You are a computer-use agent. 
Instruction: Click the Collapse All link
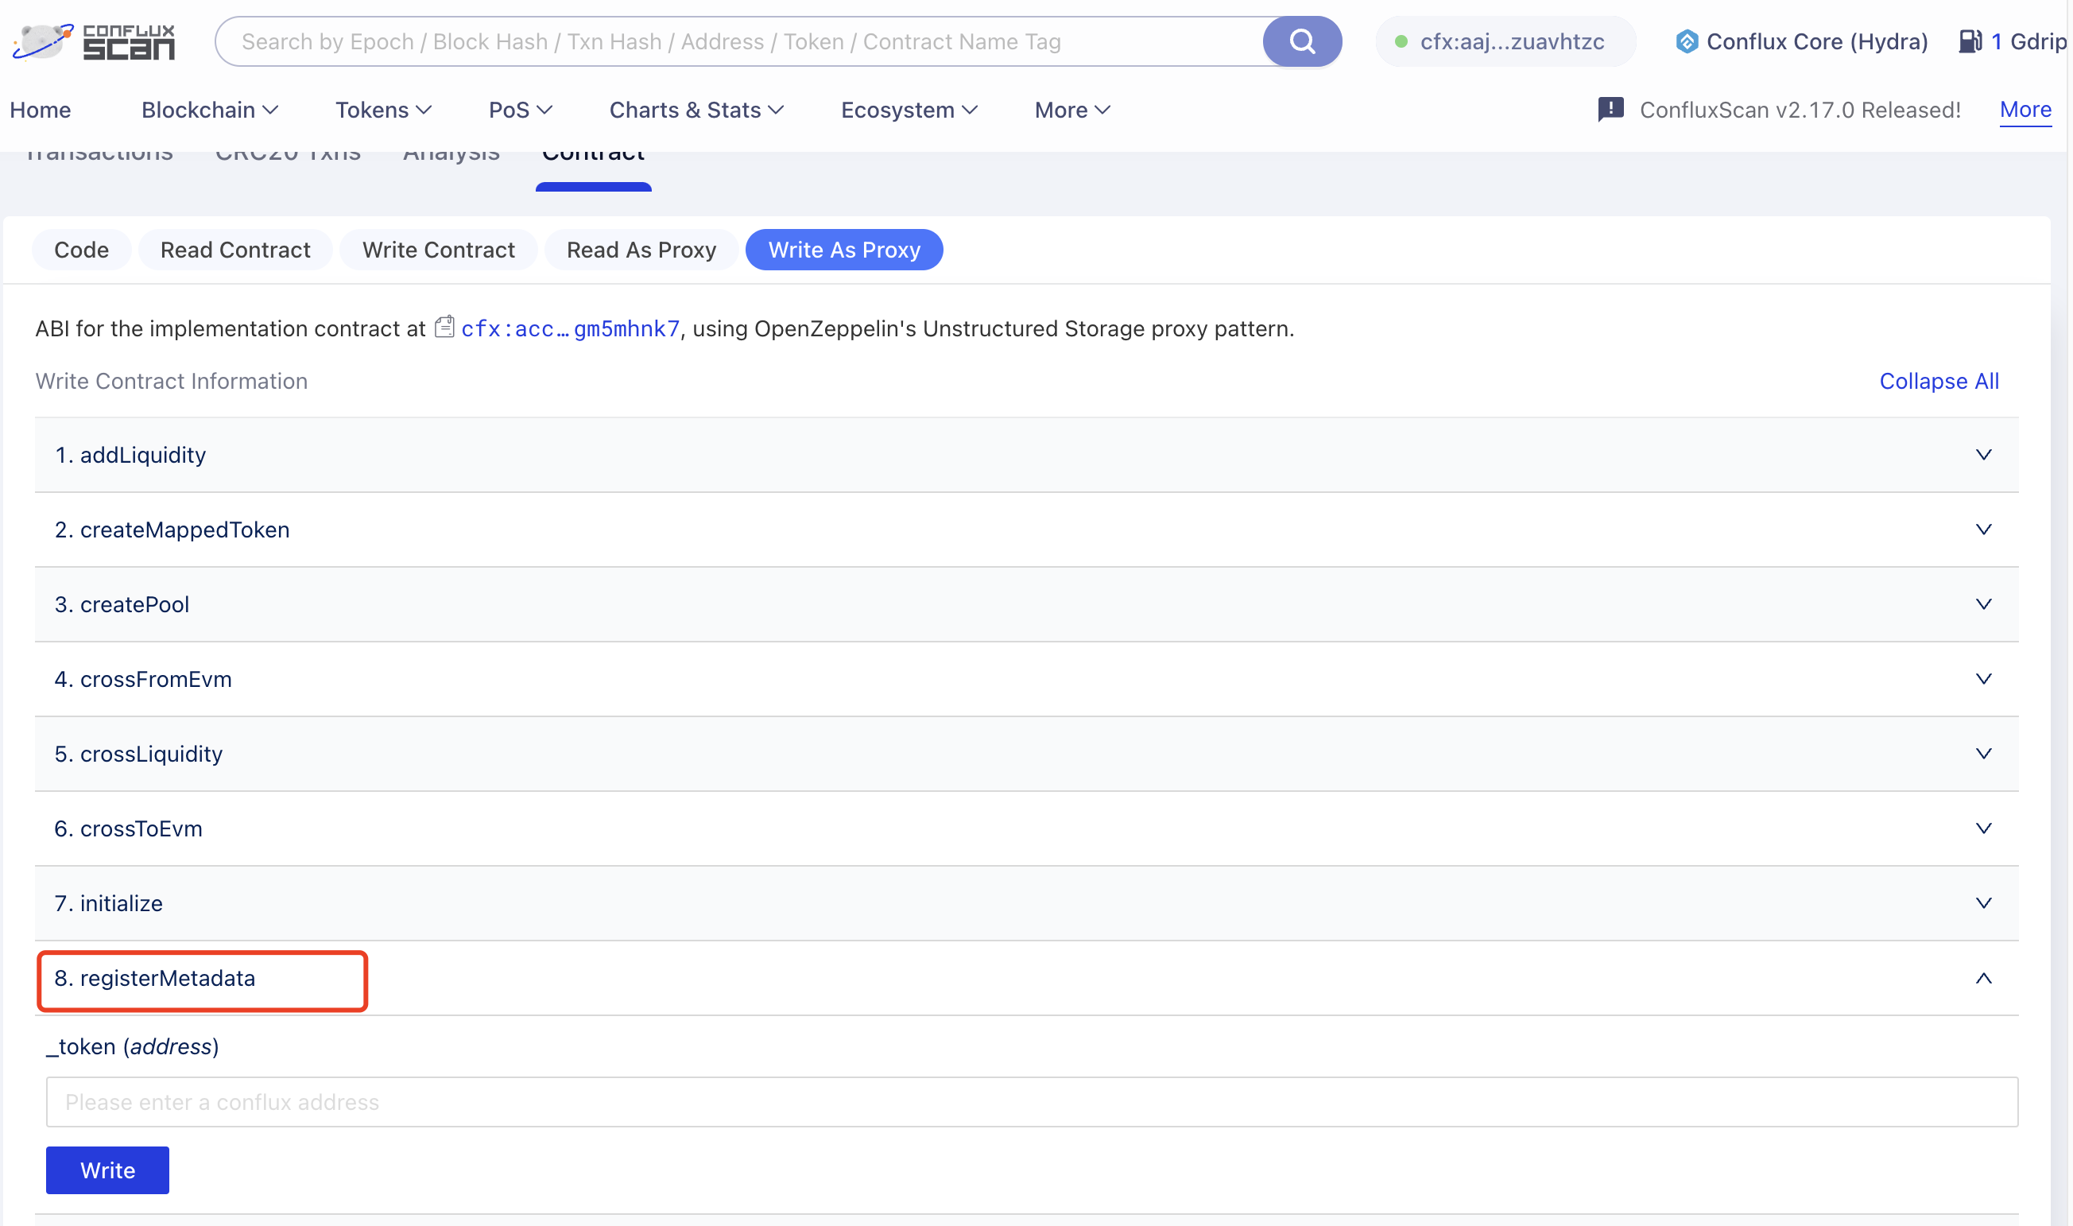(x=1939, y=381)
